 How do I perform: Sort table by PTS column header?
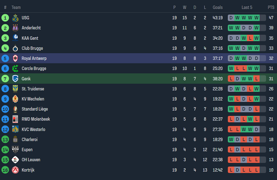(x=271, y=7)
